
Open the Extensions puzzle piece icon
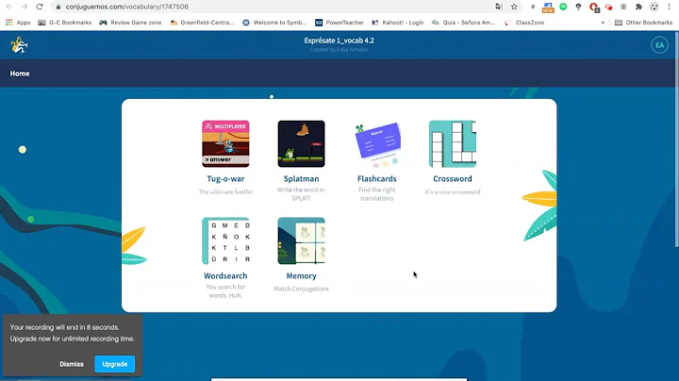[x=638, y=7]
